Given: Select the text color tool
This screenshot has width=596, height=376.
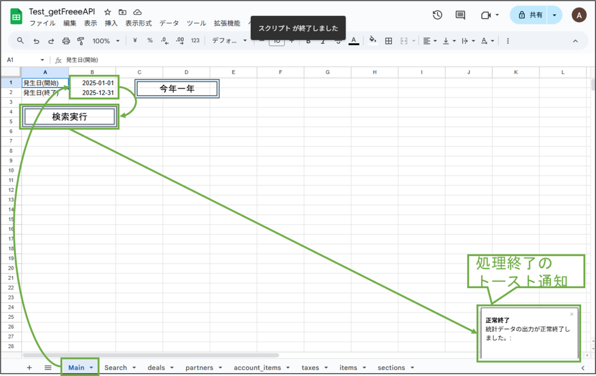Looking at the screenshot, I should [x=354, y=41].
